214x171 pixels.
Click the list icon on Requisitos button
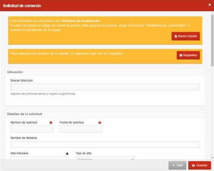coord(181,55)
